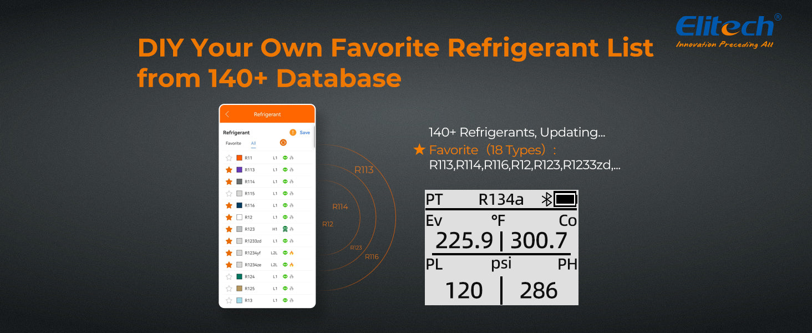Screen dimensions: 812x333
Task: Click the dark blue swatch for R116
Action: pos(240,205)
